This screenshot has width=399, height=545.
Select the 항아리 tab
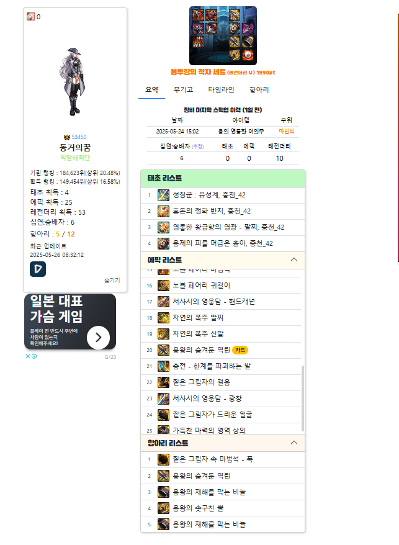259,89
